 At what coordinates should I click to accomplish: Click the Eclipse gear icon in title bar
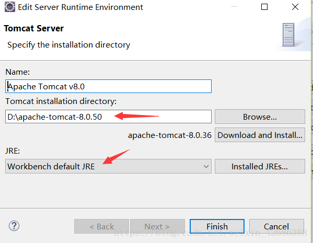tap(10, 7)
